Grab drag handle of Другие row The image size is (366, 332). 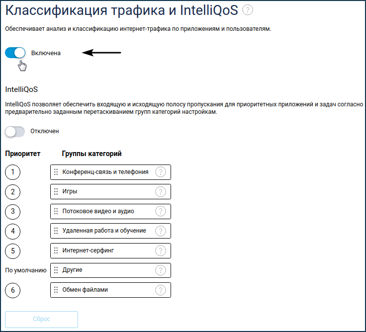click(x=56, y=270)
